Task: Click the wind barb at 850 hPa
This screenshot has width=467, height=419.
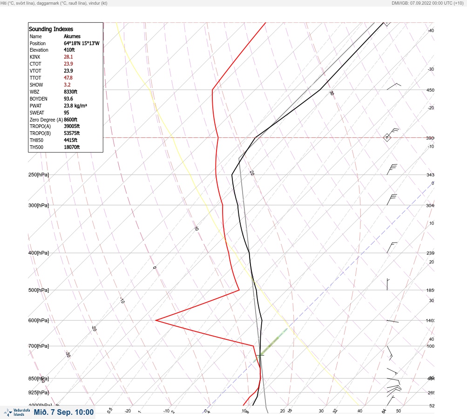Action: [x=393, y=381]
